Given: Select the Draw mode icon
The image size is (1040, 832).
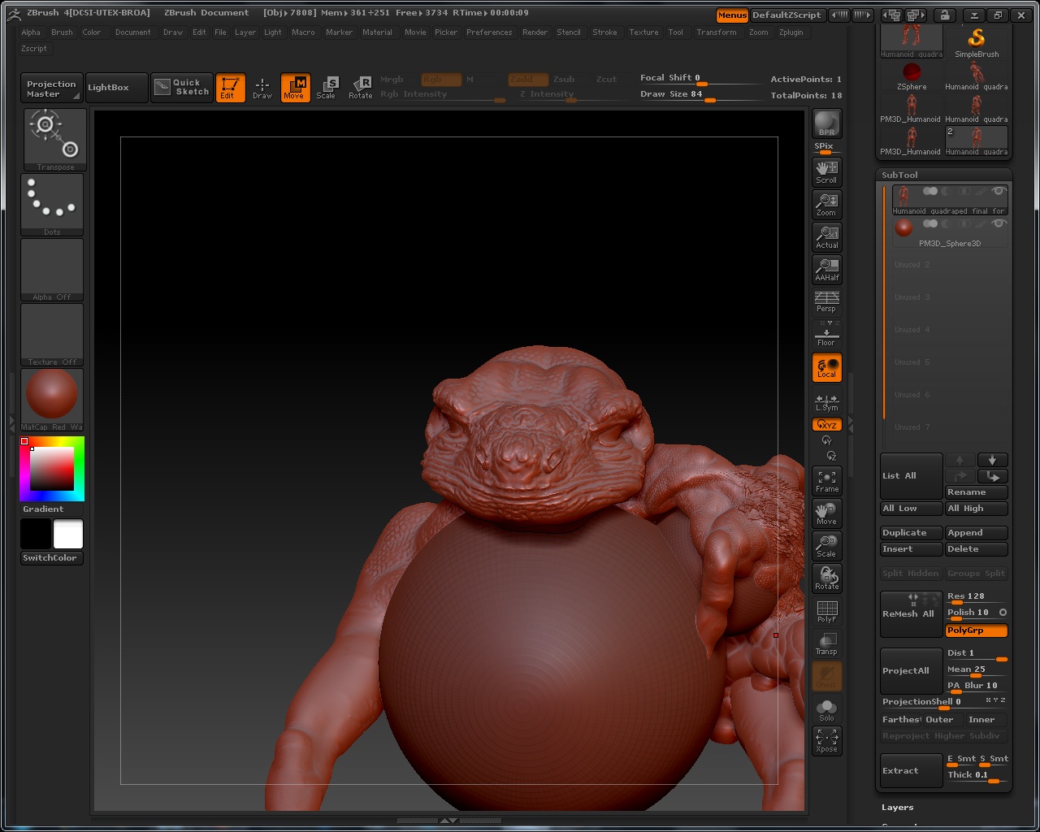Looking at the screenshot, I should pyautogui.click(x=262, y=88).
